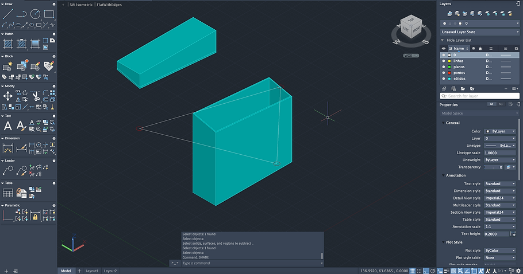Image resolution: width=523 pixels, height=274 pixels.
Task: Open the WCS coordinate system dropdown
Action: (411, 56)
